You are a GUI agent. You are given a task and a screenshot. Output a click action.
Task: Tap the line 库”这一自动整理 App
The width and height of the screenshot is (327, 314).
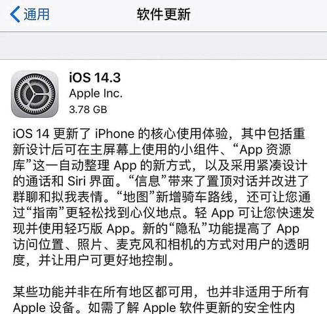(160, 166)
